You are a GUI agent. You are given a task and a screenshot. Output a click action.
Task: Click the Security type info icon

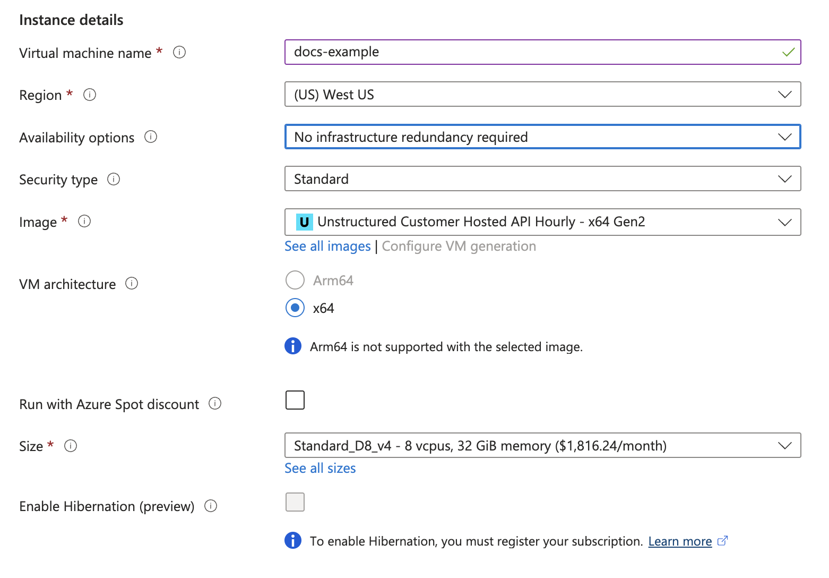click(114, 180)
